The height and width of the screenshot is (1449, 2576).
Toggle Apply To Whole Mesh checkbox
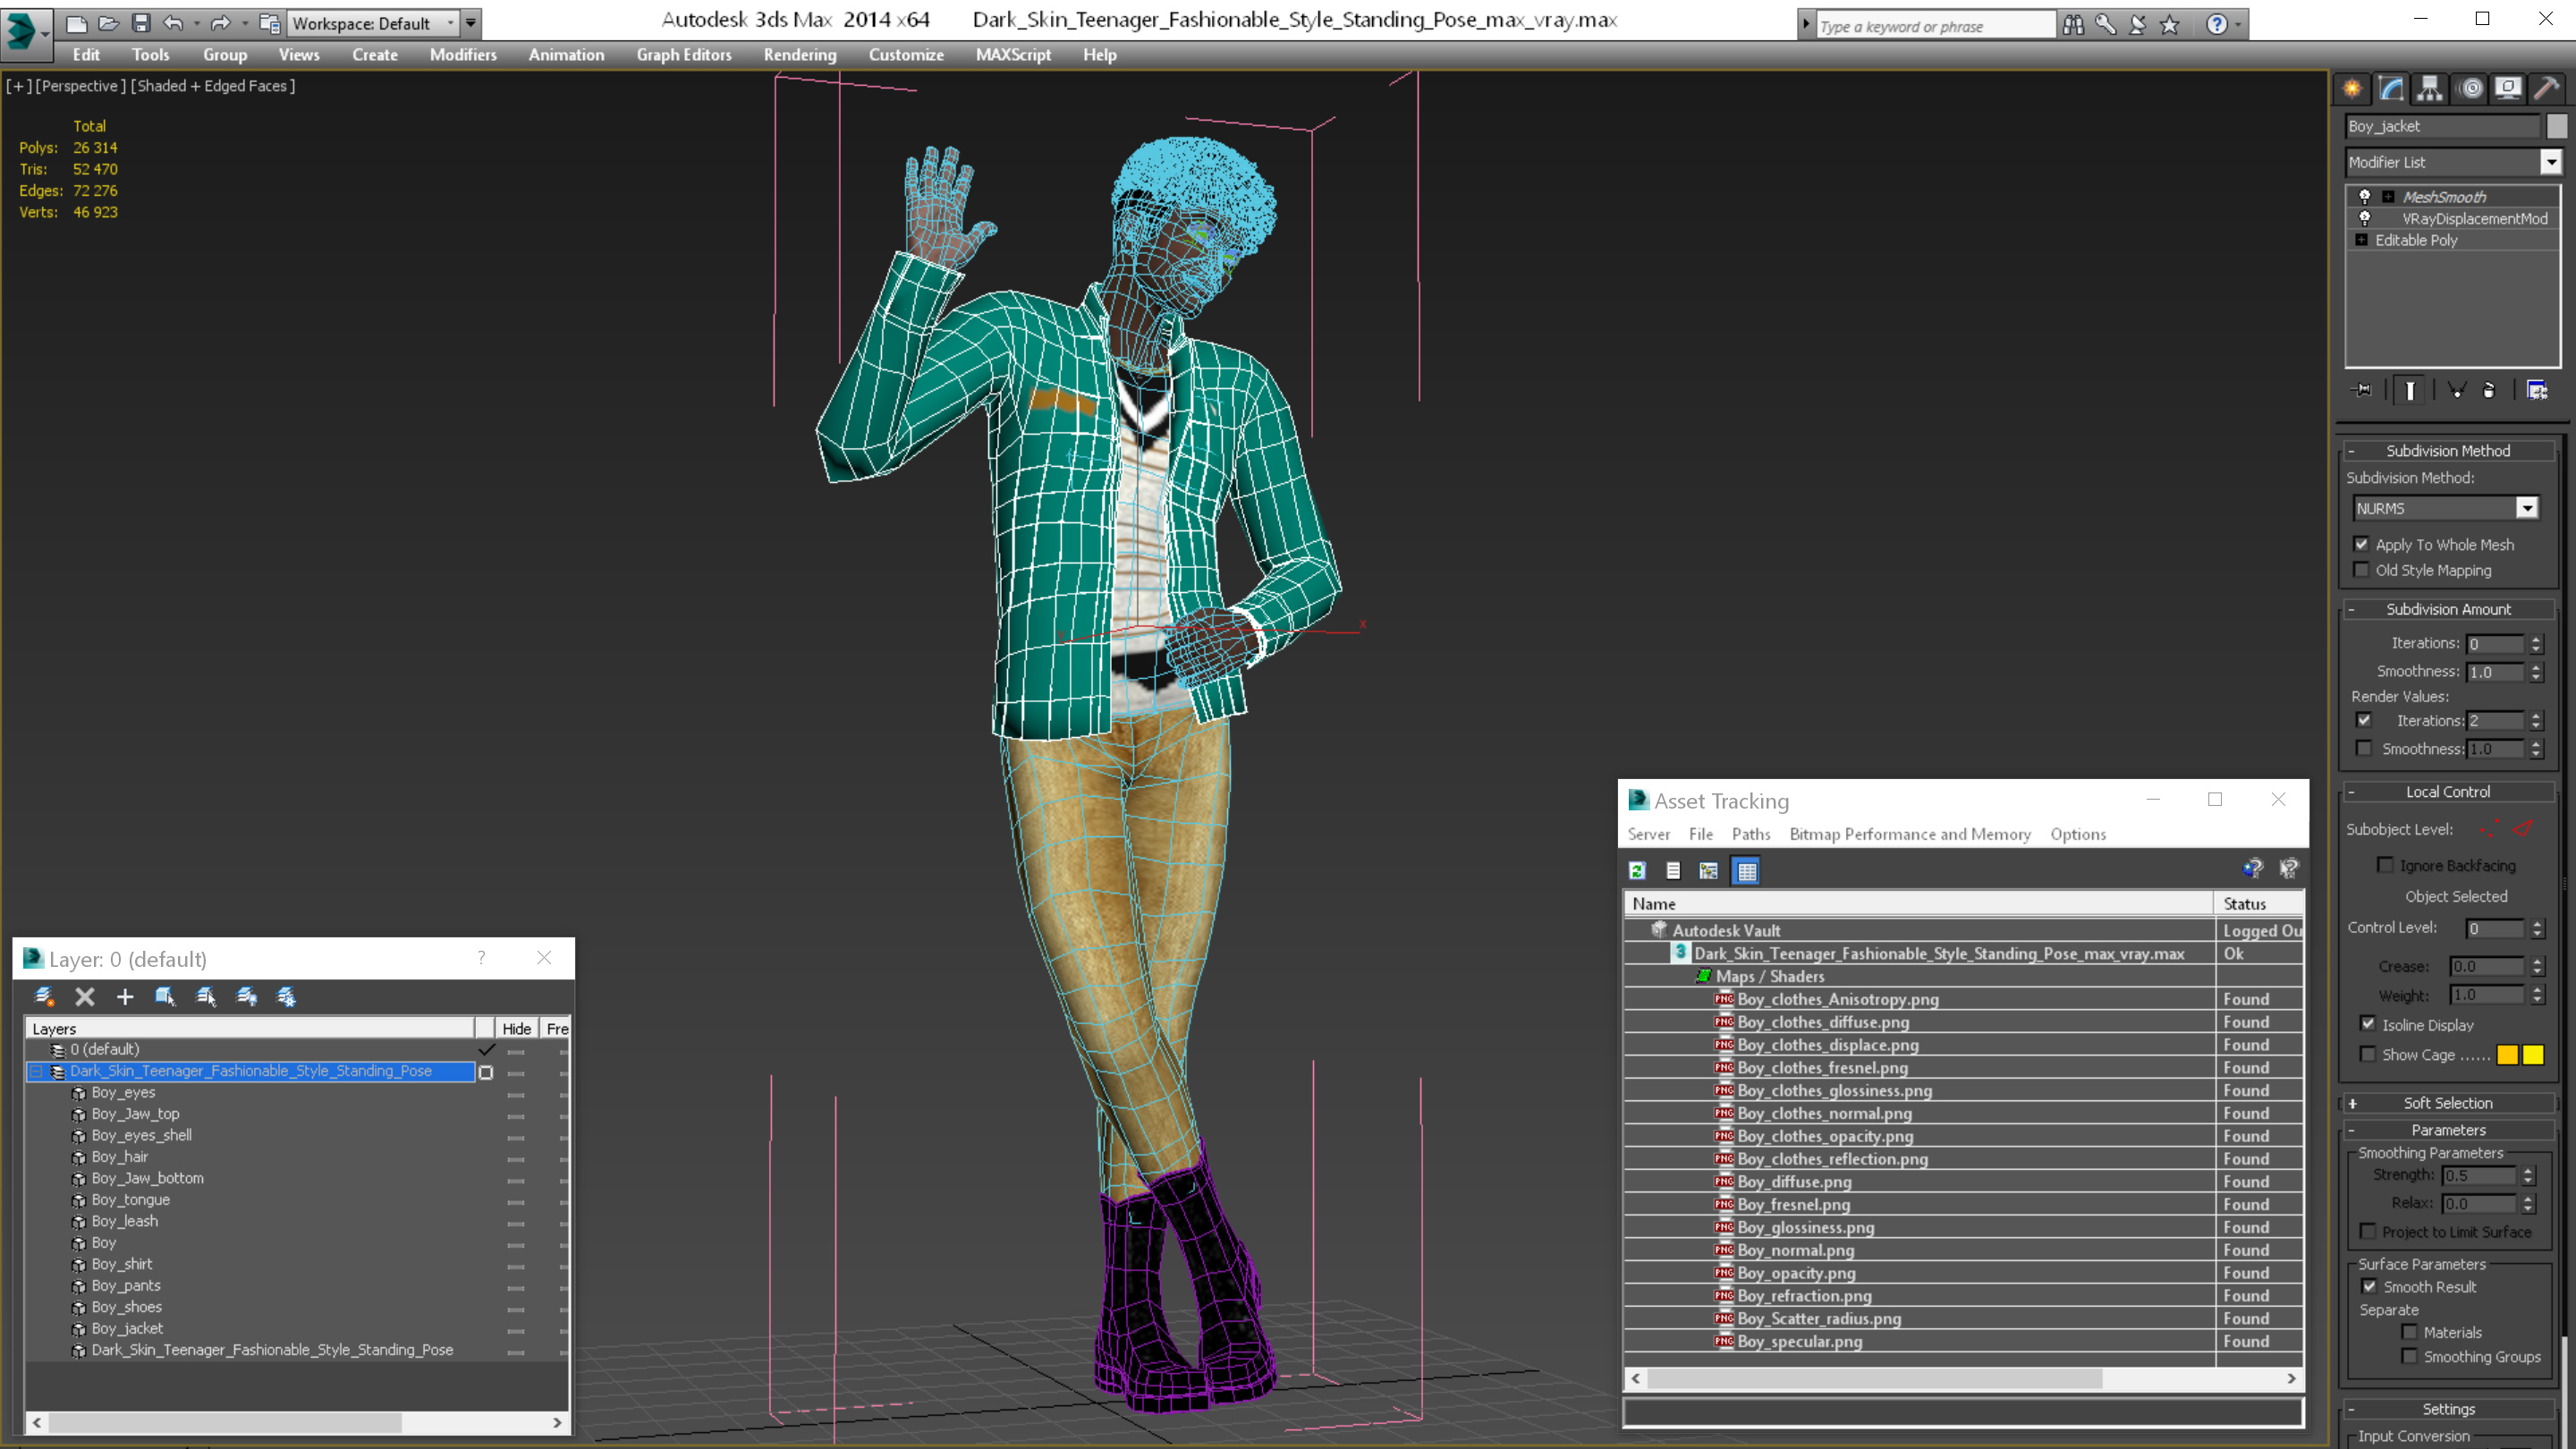click(2362, 544)
